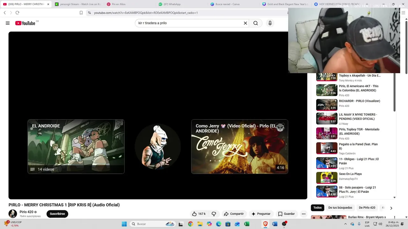Open the Windows Start menu
The height and width of the screenshot is (229, 408).
(124, 224)
